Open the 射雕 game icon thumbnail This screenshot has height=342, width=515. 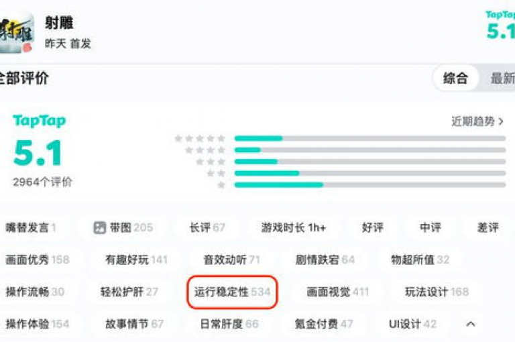tap(17, 32)
